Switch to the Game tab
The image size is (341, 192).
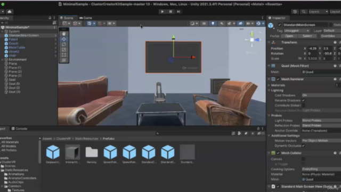click(86, 18)
